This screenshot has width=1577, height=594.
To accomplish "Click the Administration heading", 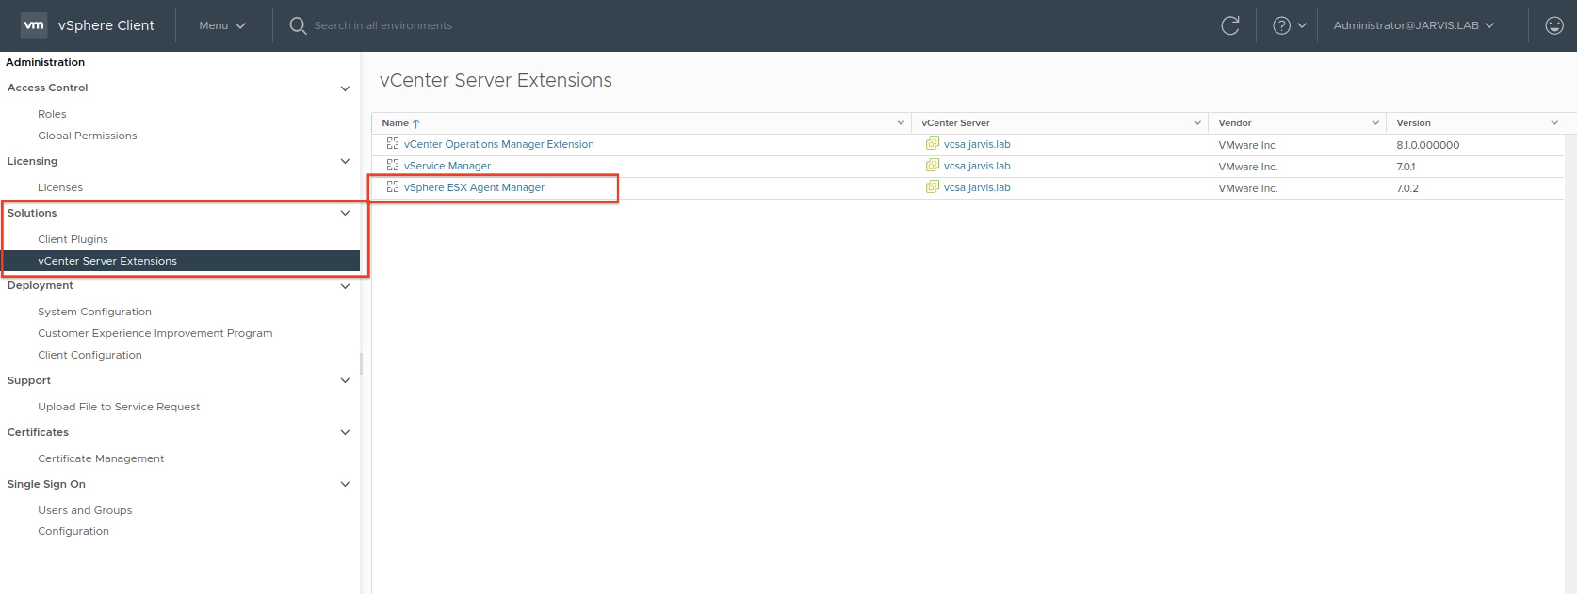I will click(45, 63).
